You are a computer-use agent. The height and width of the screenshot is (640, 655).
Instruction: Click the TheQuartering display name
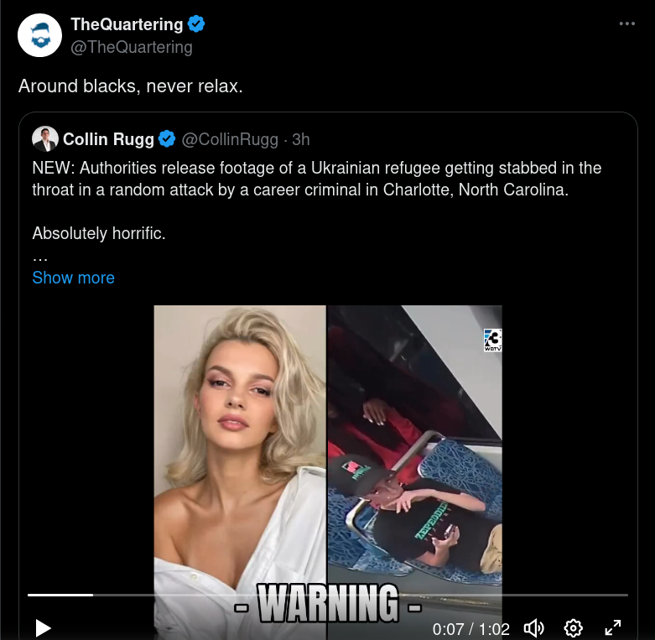[x=127, y=24]
